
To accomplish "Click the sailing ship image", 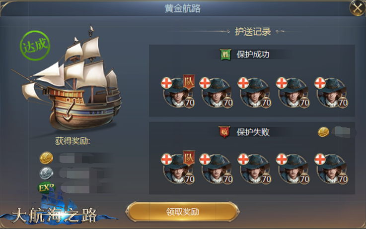I will [x=71, y=79].
